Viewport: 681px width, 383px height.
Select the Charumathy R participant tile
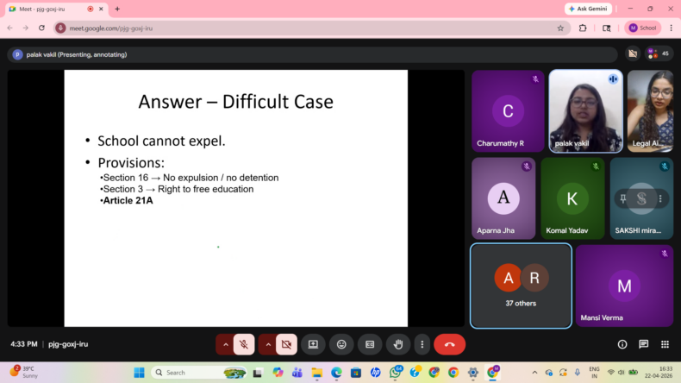click(x=508, y=111)
